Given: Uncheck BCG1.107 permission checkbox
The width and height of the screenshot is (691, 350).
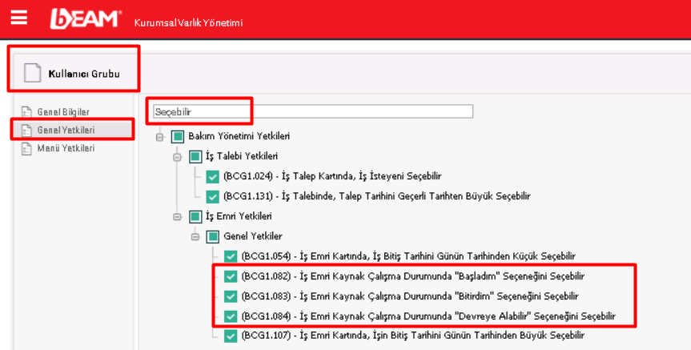Looking at the screenshot, I should click(x=231, y=336).
